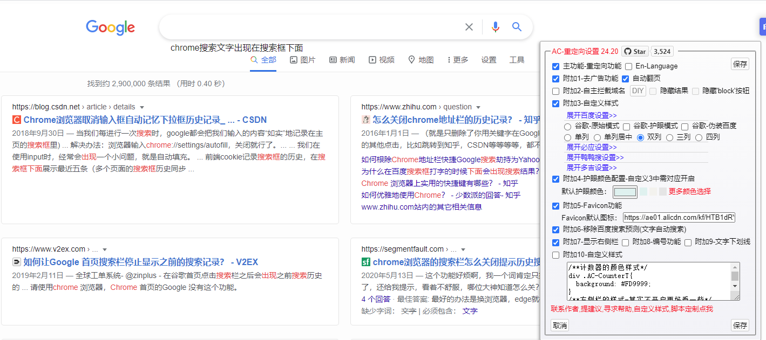Select the 三列 column layout radio button
766x340 pixels.
point(670,137)
